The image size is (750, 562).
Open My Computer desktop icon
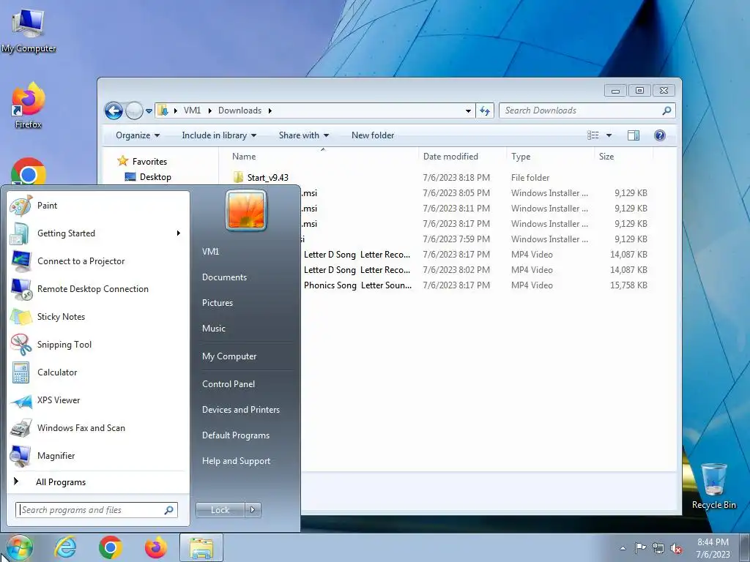tap(29, 31)
